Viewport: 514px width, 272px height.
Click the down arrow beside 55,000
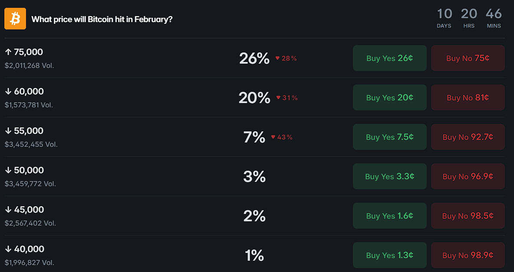click(x=8, y=130)
